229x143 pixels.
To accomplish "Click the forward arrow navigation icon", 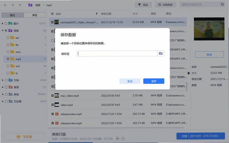I will pyautogui.click(x=13, y=5).
